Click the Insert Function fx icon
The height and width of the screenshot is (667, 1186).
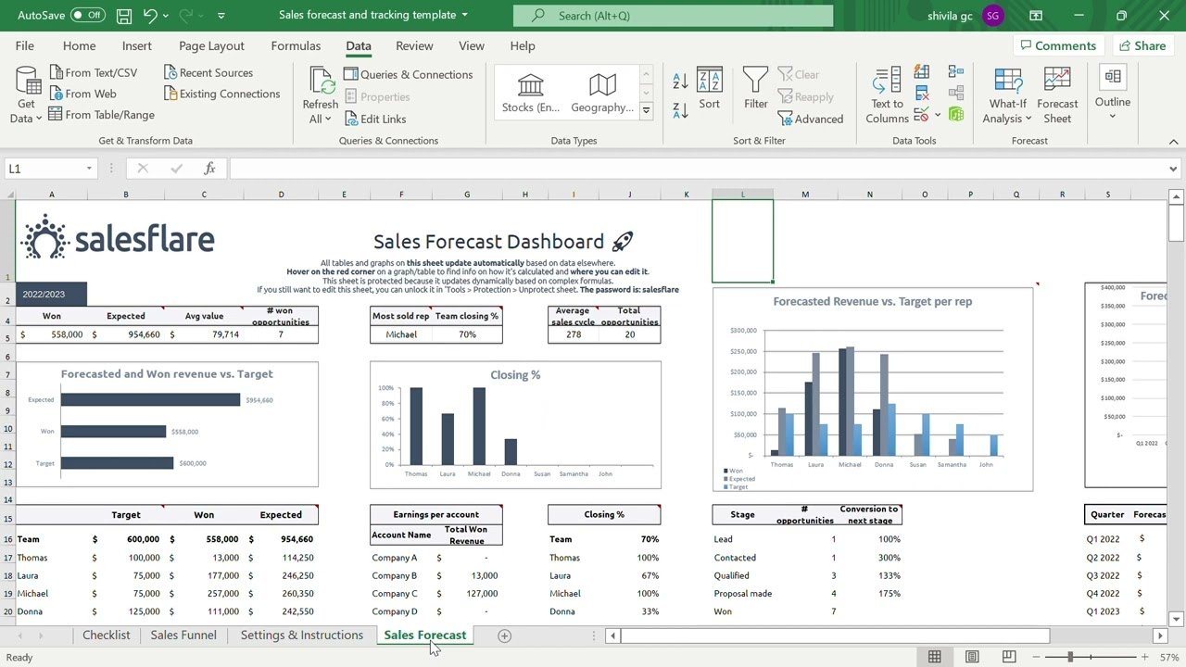(x=209, y=169)
